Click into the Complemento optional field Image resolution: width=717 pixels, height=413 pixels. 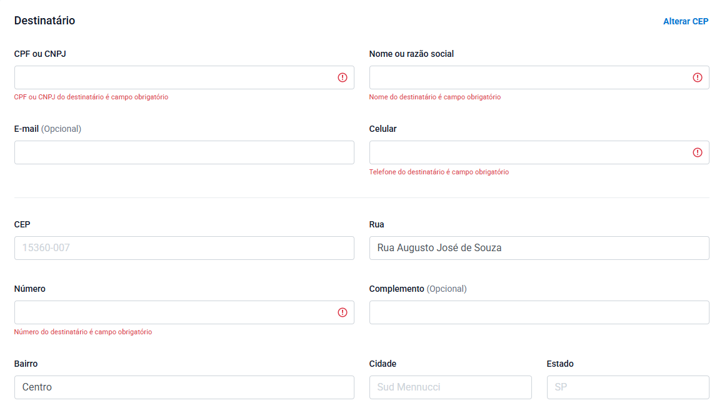[539, 312]
